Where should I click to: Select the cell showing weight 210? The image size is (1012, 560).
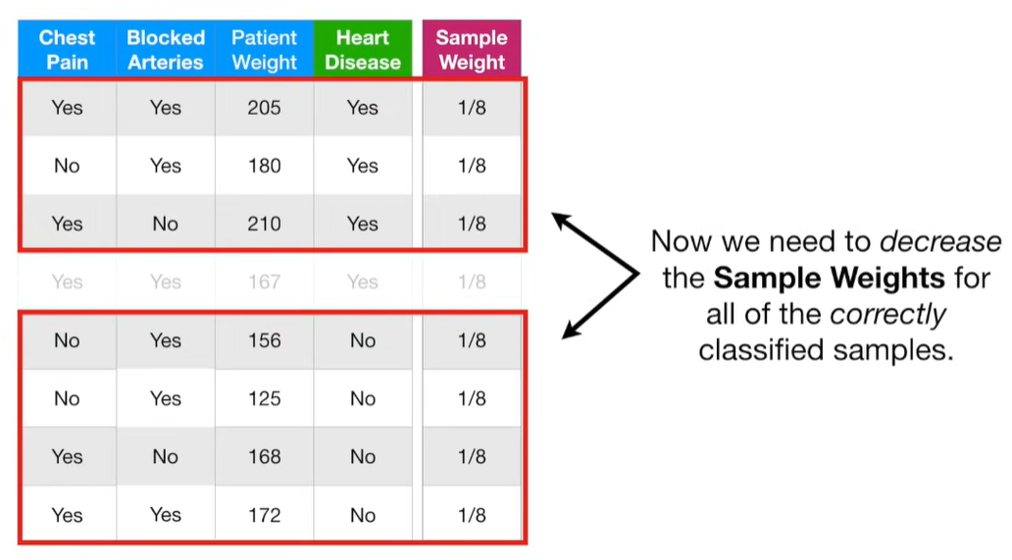(264, 224)
